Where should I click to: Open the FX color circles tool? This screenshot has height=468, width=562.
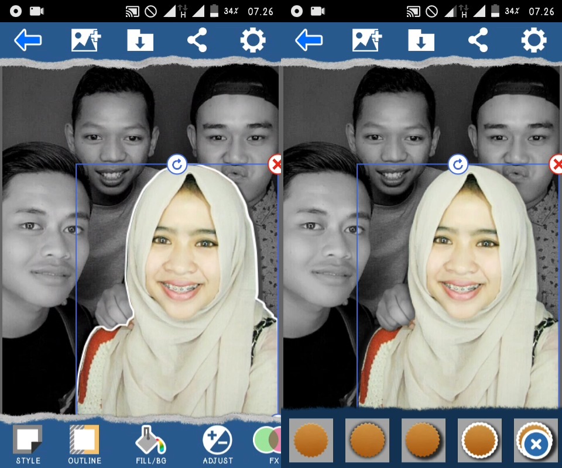pos(267,445)
